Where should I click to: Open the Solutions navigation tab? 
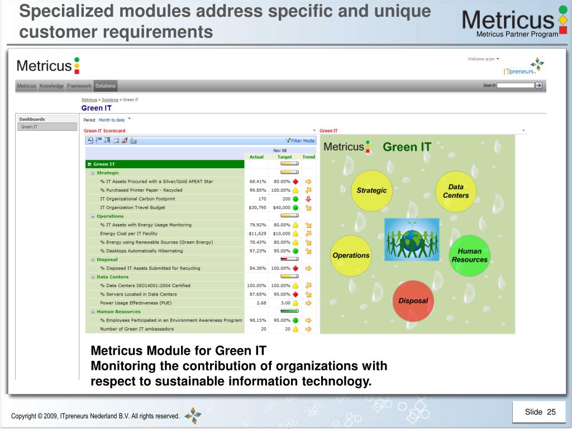click(x=106, y=86)
